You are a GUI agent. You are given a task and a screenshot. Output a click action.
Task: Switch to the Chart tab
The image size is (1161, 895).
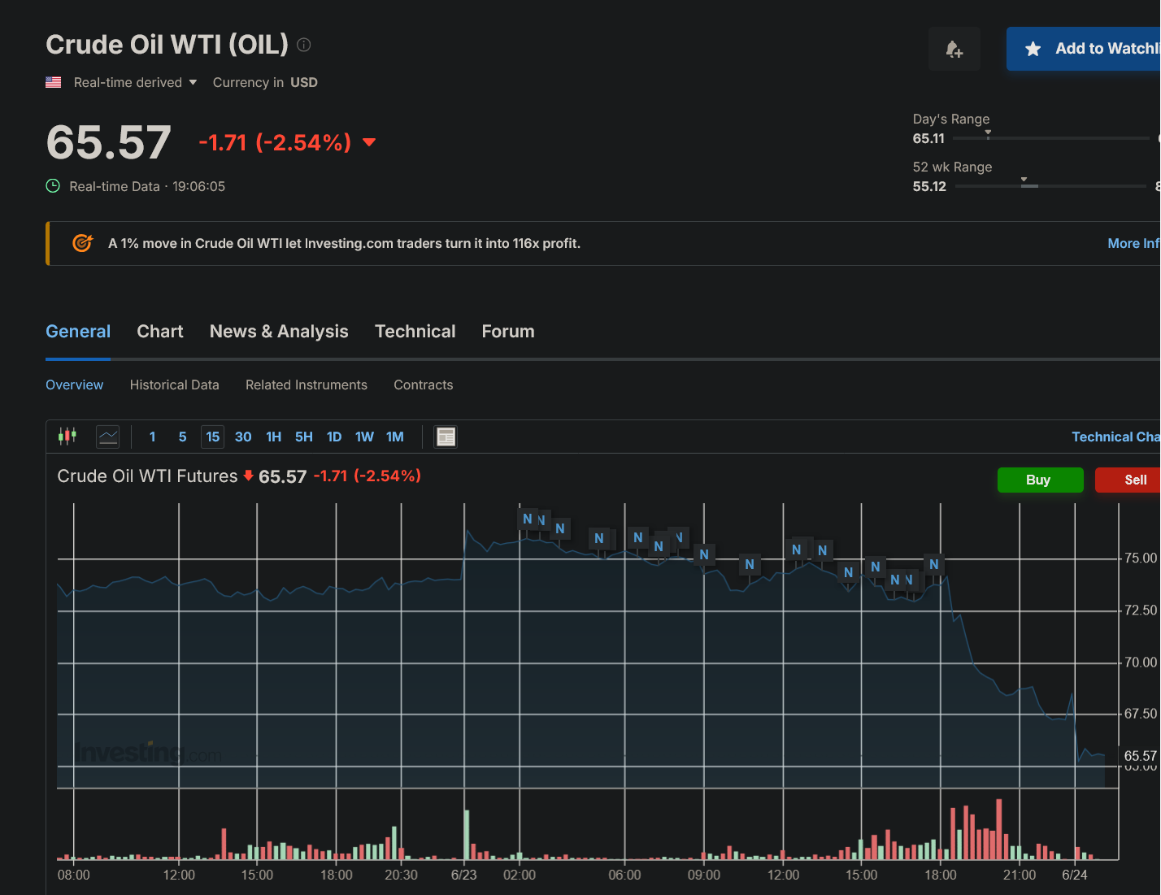[160, 332]
